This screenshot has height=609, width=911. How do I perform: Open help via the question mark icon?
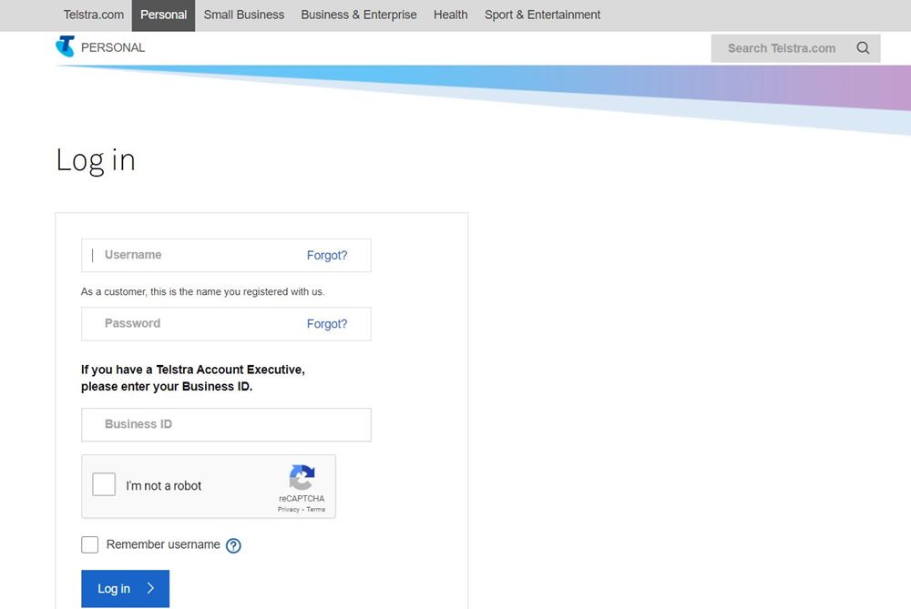[x=234, y=544]
